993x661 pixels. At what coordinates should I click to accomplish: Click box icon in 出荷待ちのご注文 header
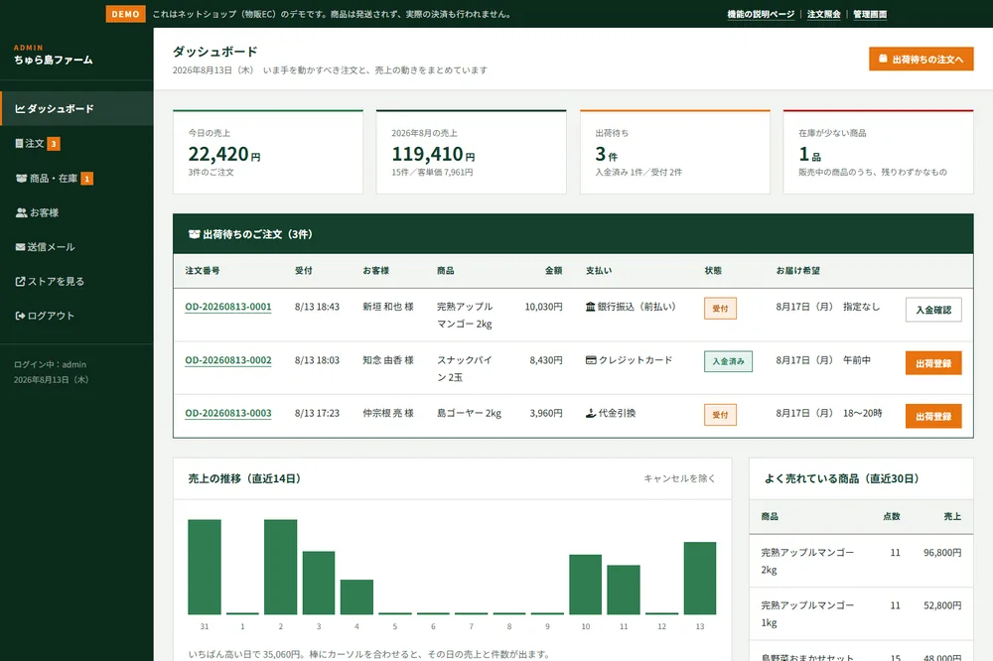pos(194,234)
